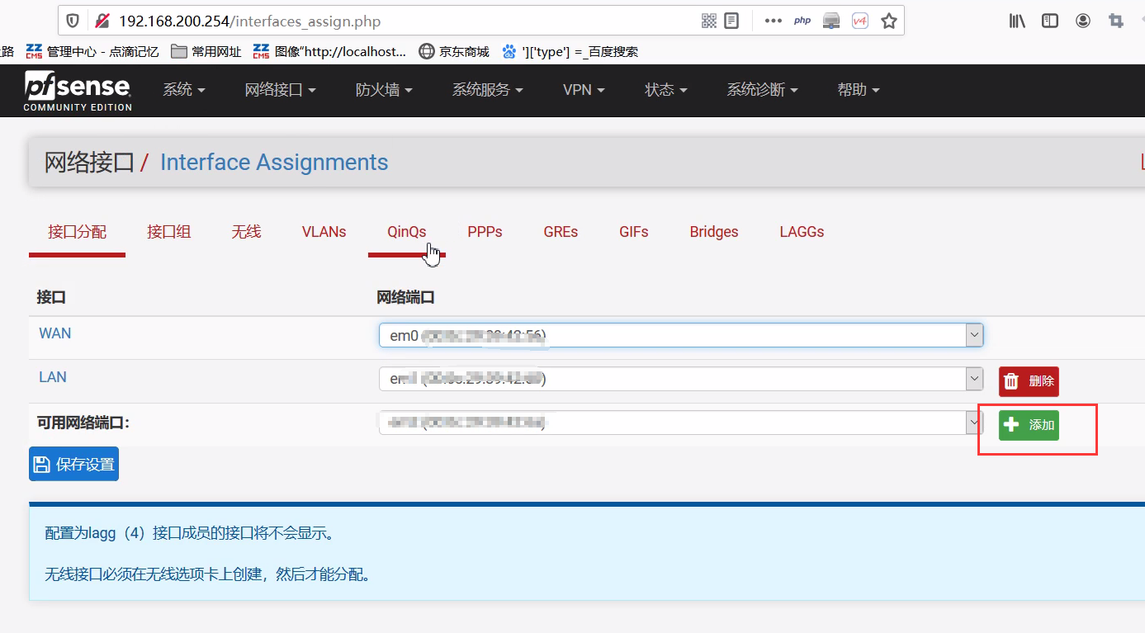Open the 京东商城 bookmark

click(454, 51)
